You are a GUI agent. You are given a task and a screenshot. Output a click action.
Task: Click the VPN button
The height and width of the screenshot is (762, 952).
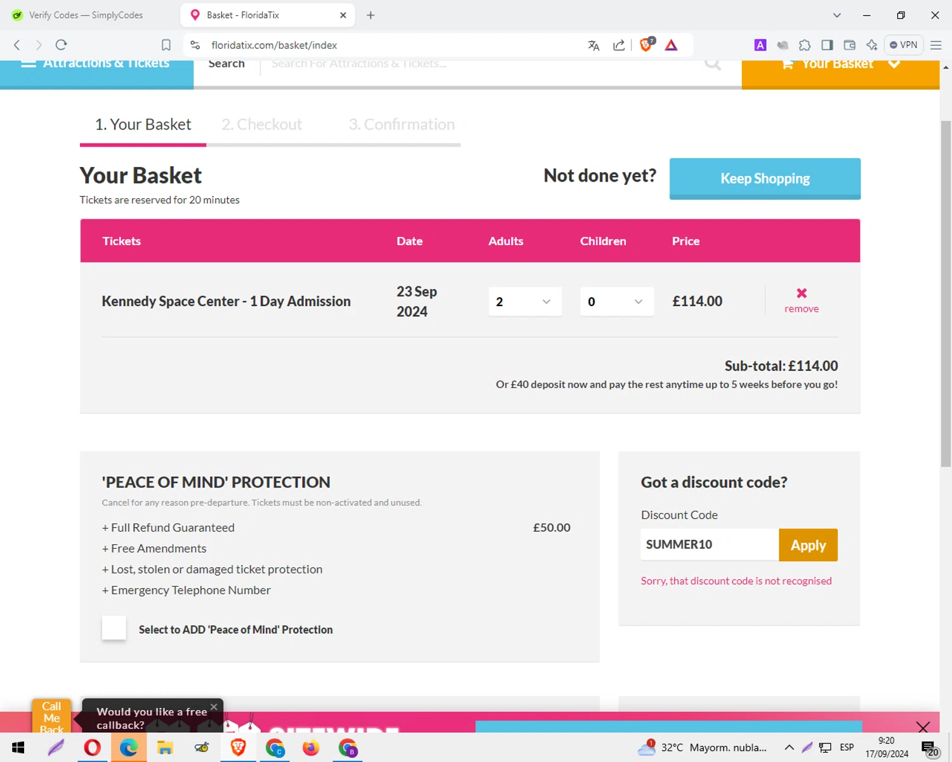[904, 45]
